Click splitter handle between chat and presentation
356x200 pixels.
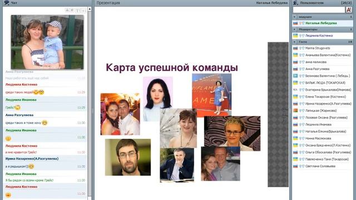tap(93, 111)
